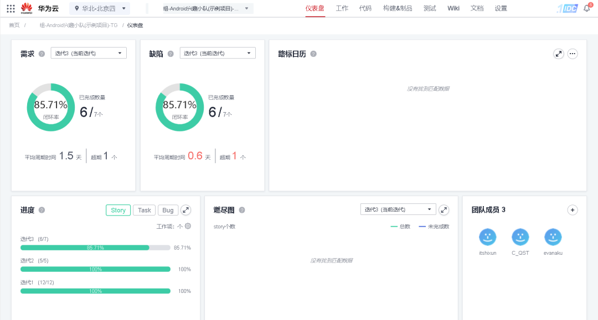The image size is (598, 320).
Task: Select the Story filter in 进度
Action: pyautogui.click(x=118, y=210)
